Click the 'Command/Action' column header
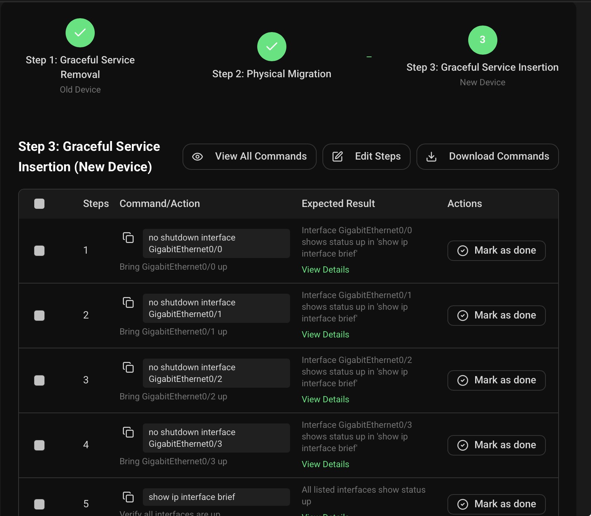 160,204
